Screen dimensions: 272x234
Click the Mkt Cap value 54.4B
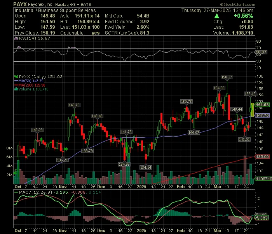143,16
